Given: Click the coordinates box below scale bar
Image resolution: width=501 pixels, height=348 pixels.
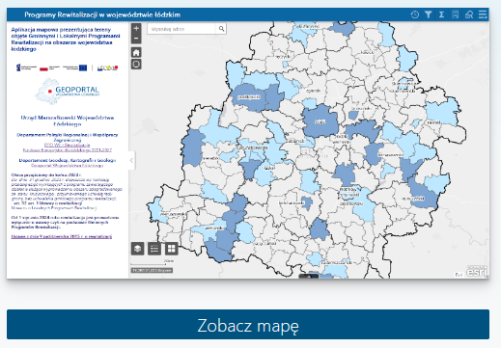Looking at the screenshot, I should (x=152, y=271).
